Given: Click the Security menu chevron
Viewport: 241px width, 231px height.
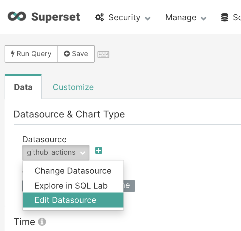Looking at the screenshot, I should [x=148, y=18].
